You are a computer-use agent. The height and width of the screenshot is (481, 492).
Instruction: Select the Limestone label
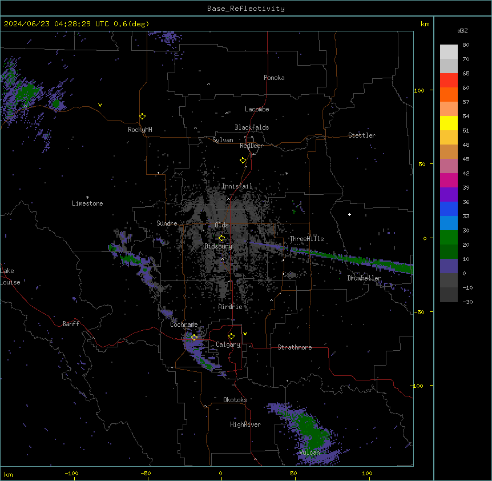[x=87, y=203]
